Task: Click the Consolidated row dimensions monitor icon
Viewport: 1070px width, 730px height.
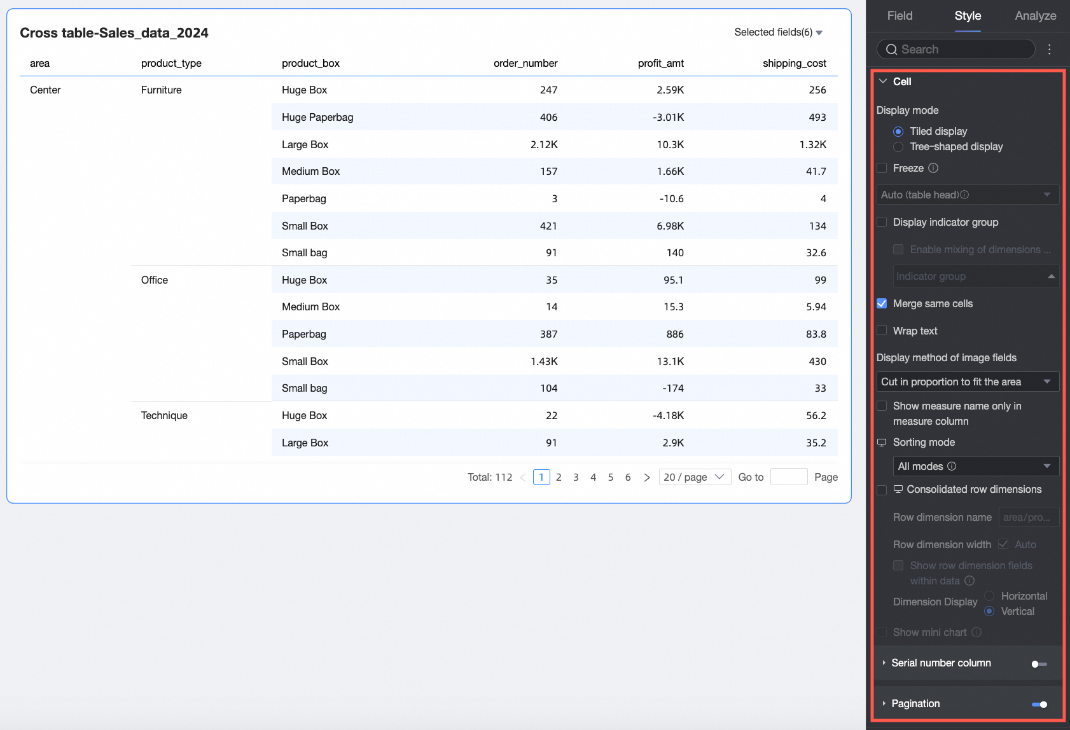Action: coord(898,489)
